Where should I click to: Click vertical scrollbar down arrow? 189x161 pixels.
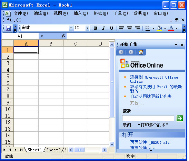point(112,144)
